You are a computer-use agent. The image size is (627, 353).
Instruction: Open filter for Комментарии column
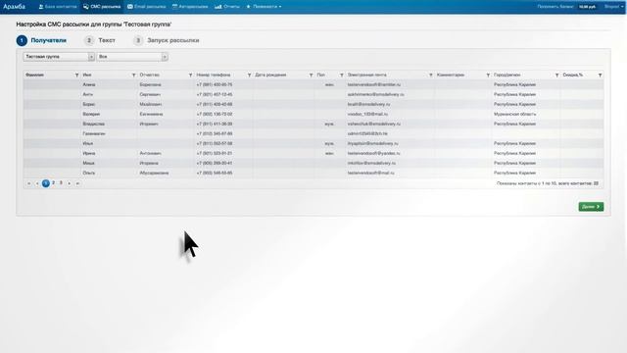tap(488, 76)
